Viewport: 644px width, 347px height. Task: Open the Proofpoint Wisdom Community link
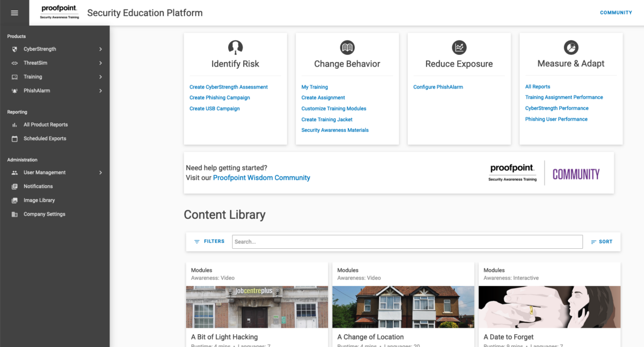[261, 178]
